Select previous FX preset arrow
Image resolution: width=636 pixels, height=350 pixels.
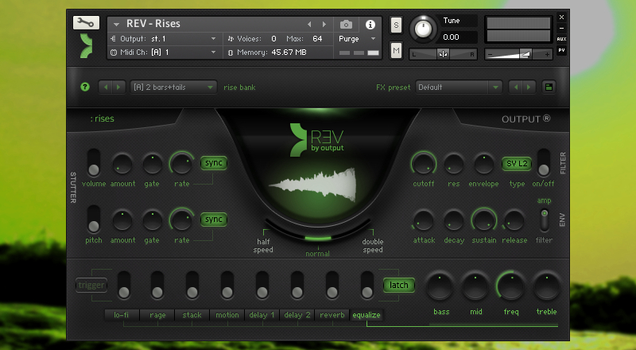coord(515,87)
